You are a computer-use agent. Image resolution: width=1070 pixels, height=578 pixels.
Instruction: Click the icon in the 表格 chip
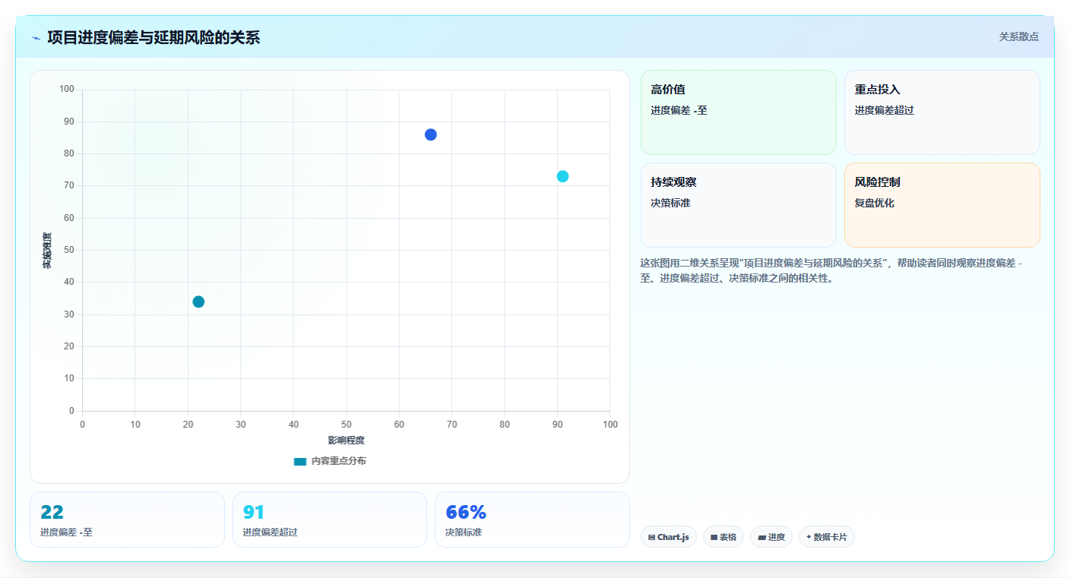click(714, 538)
